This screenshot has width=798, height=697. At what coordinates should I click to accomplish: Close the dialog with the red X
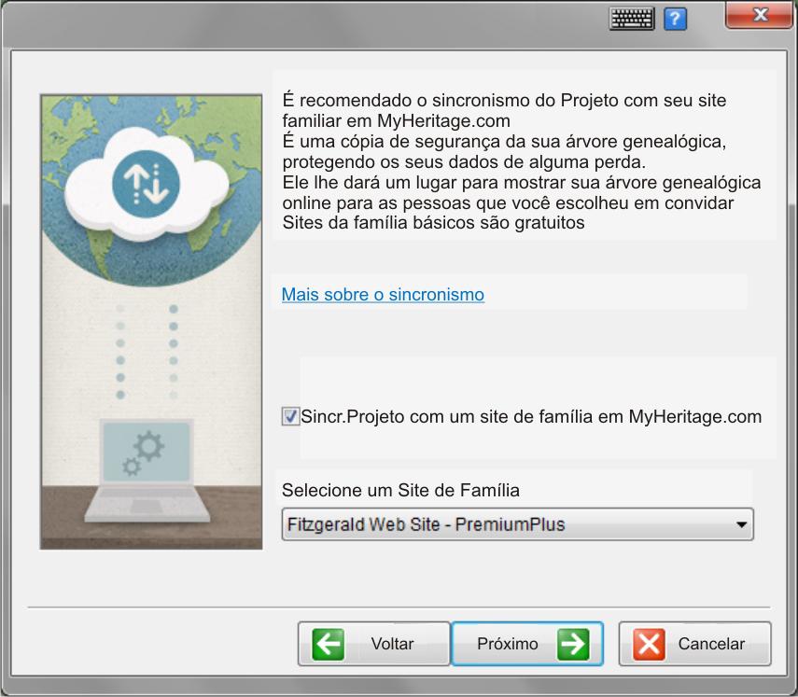[759, 16]
